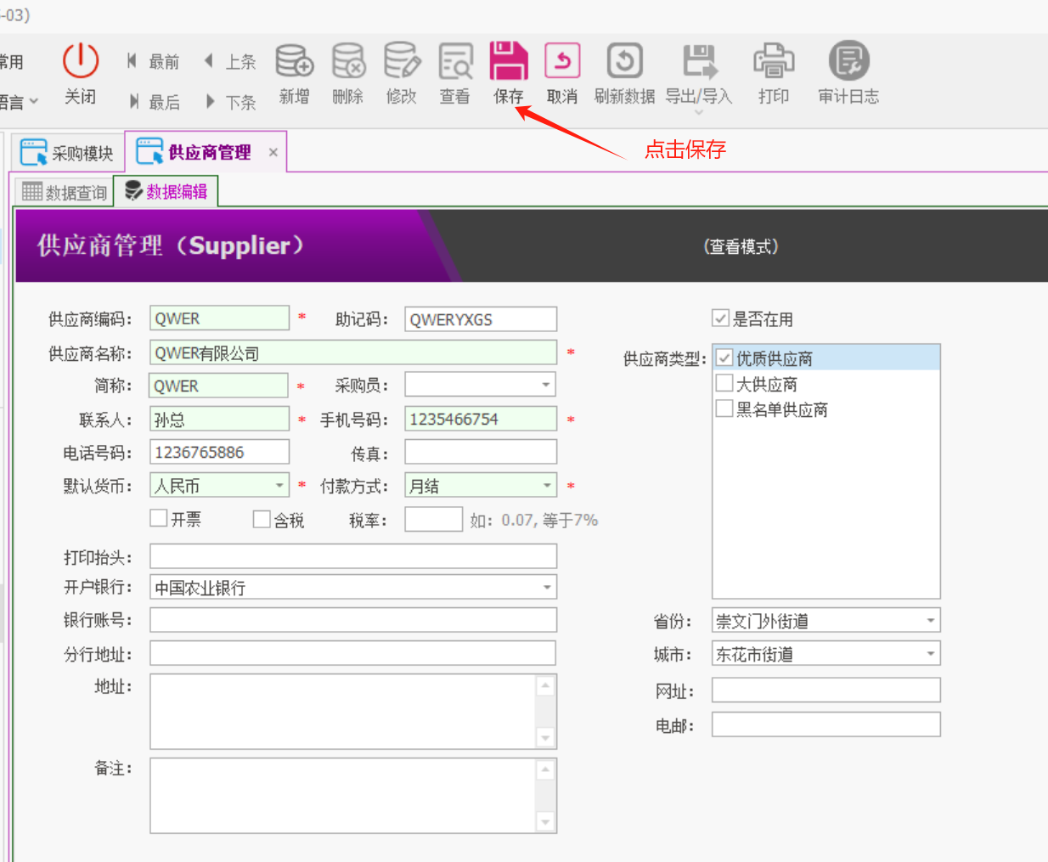Click the 打印抬头 field
The image size is (1048, 862).
coord(353,556)
